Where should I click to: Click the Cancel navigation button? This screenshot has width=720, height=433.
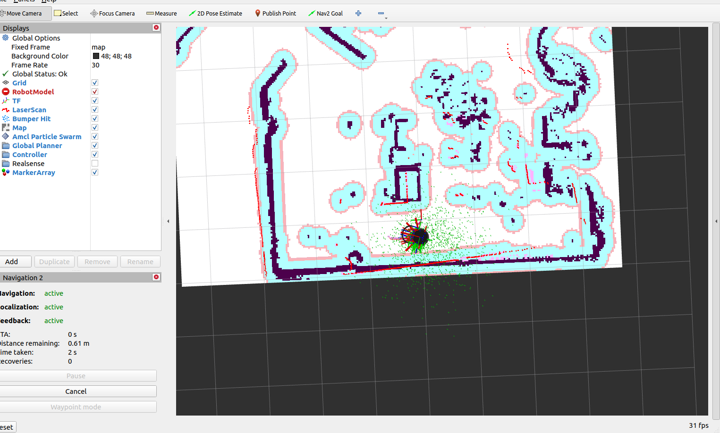76,391
